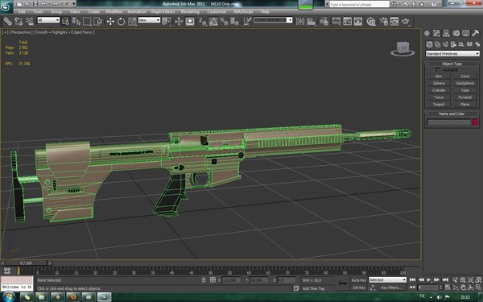Screen dimensions: 483x302
Task: Click the Teapot primitive button
Action: click(439, 105)
